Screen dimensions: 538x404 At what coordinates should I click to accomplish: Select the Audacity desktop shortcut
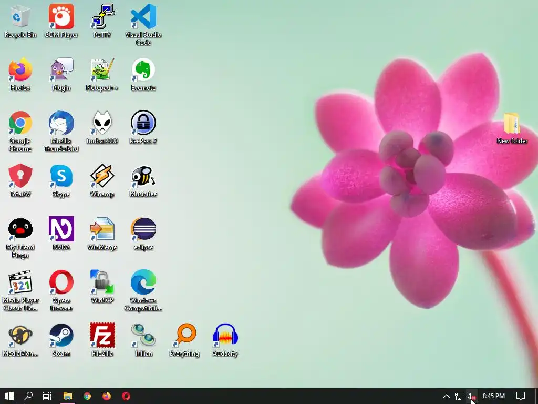coord(225,340)
